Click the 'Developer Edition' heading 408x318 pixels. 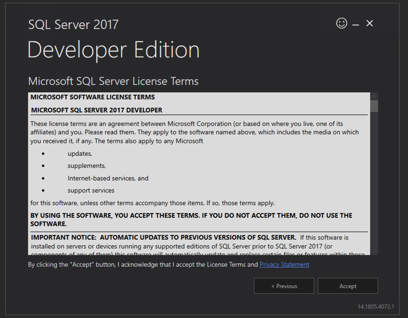(x=113, y=50)
